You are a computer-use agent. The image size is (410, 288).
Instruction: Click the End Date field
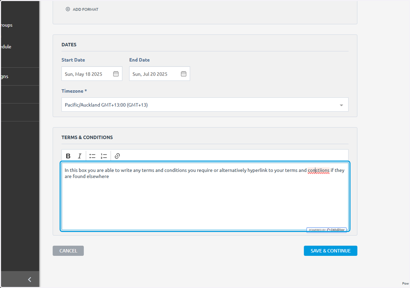[160, 74]
